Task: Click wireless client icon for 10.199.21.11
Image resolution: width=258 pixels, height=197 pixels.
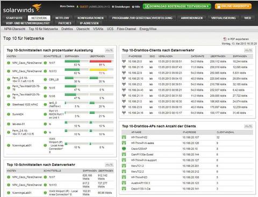Action: pyautogui.click(x=124, y=96)
